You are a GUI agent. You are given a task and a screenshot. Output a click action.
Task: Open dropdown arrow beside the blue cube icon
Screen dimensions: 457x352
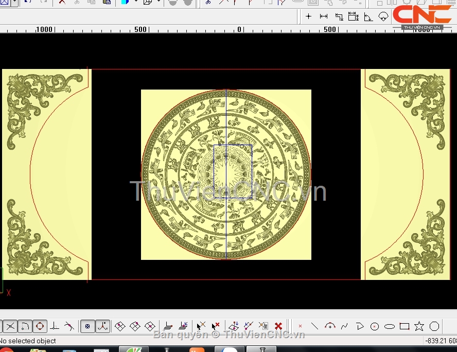click(136, 2)
